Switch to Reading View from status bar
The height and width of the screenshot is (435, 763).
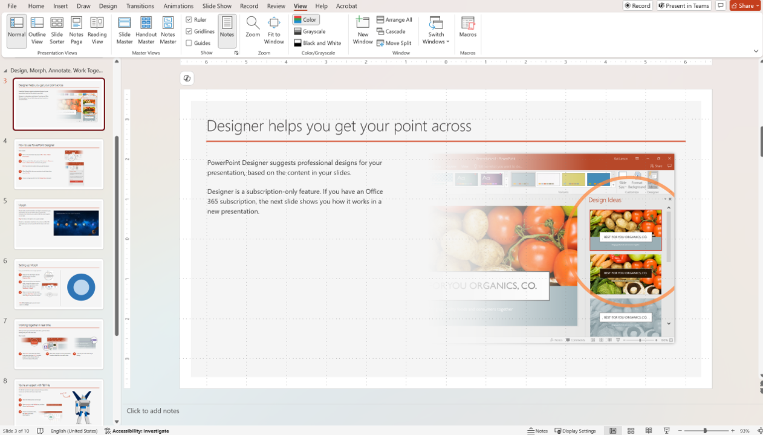pos(649,431)
